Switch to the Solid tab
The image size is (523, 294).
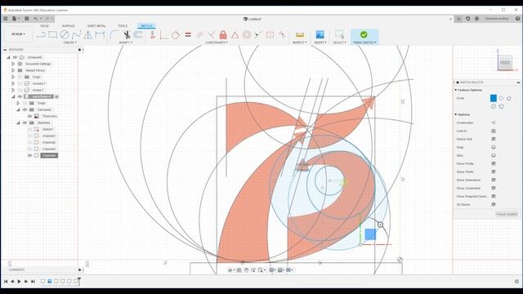pyautogui.click(x=44, y=25)
